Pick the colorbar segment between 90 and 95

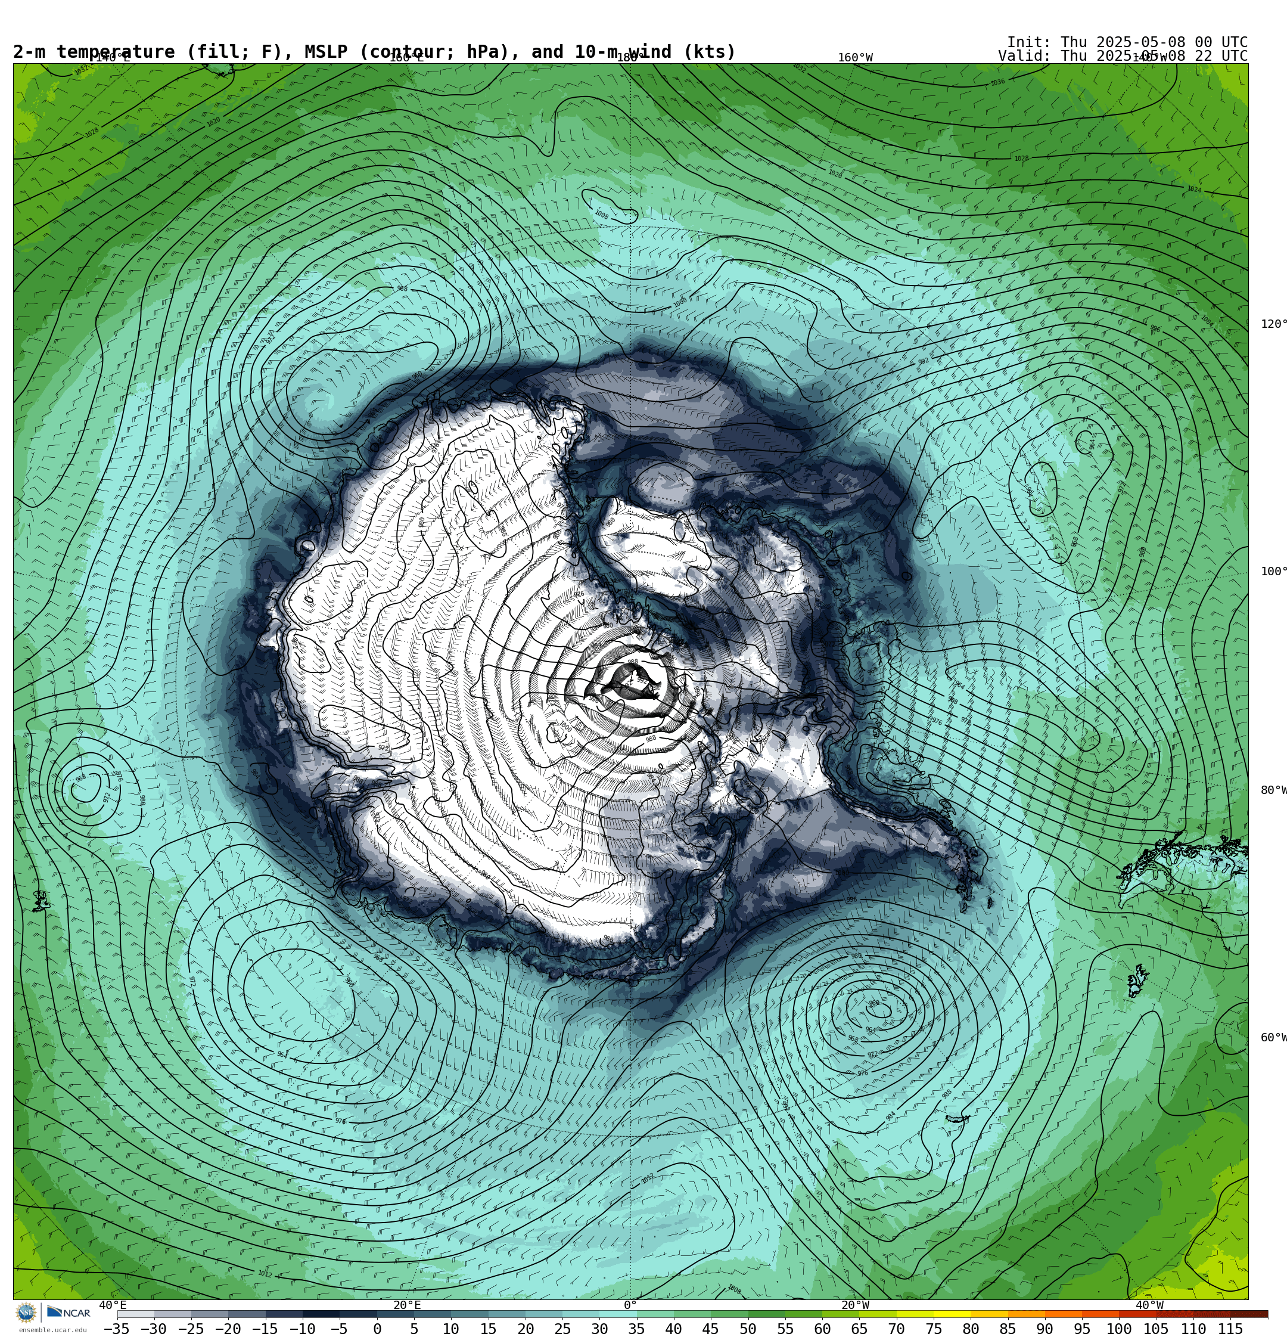click(x=1064, y=1314)
